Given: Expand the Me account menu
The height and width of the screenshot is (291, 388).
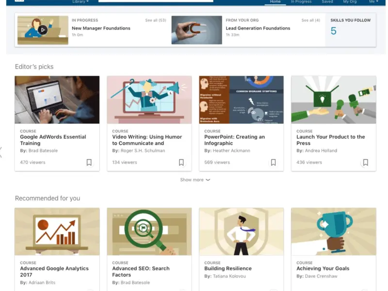Looking at the screenshot, I should [x=373, y=2].
